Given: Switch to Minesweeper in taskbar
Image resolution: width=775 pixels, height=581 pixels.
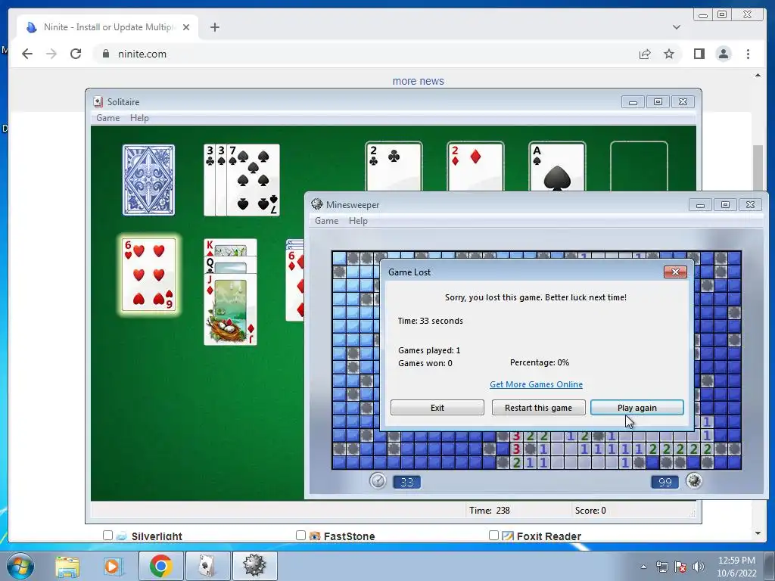Looking at the screenshot, I should click(x=254, y=566).
